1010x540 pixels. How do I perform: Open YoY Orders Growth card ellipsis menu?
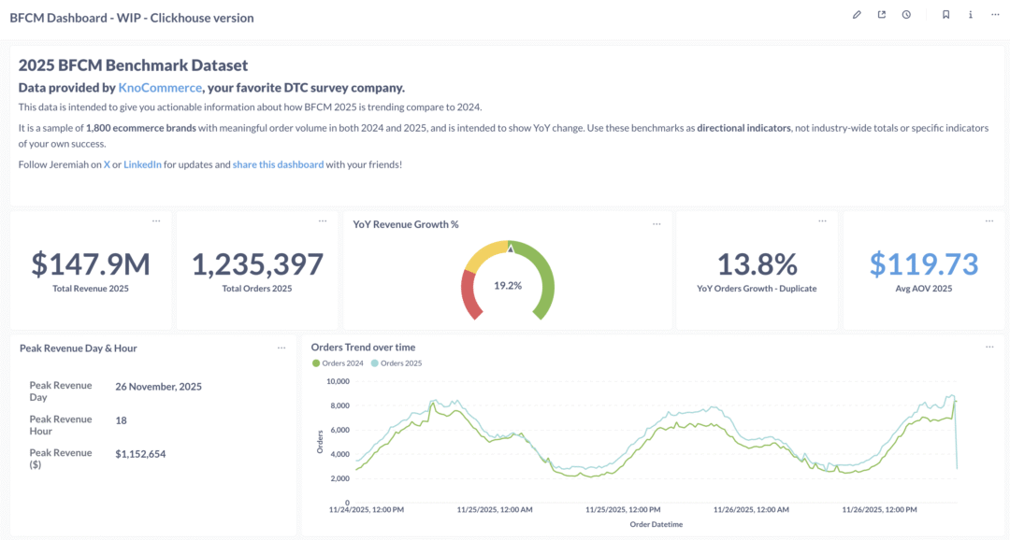point(822,221)
